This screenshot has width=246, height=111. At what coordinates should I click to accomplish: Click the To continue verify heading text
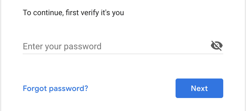tap(73, 13)
